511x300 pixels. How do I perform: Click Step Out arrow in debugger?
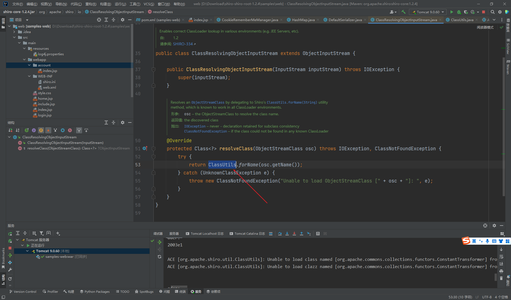302,234
